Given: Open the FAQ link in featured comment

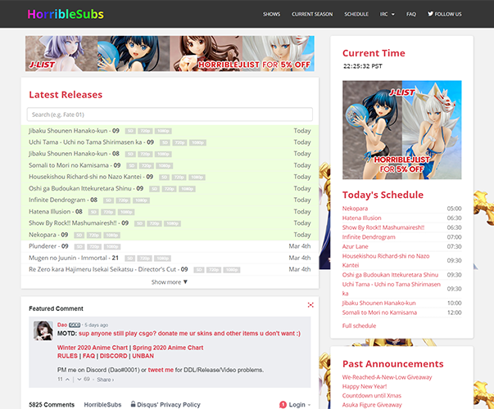Looking at the screenshot, I should [88, 356].
